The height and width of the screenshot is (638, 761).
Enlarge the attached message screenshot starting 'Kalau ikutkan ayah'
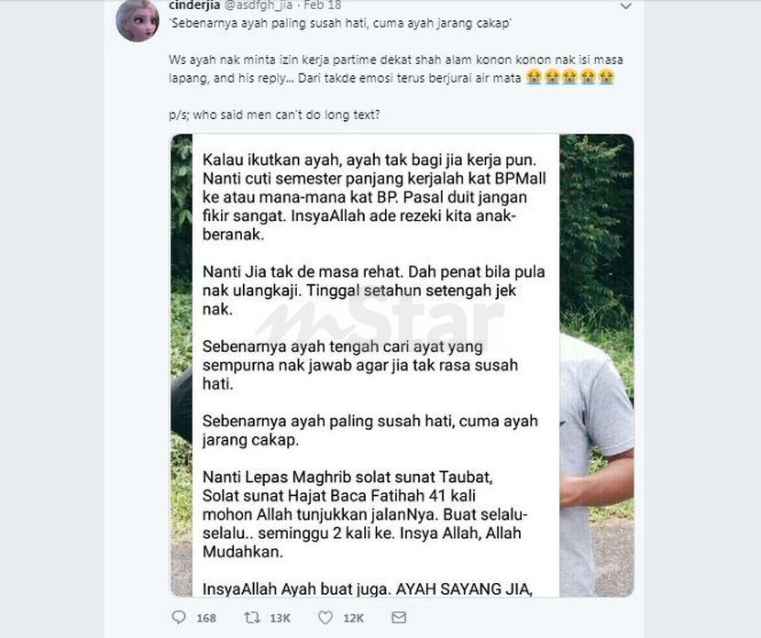tap(403, 366)
